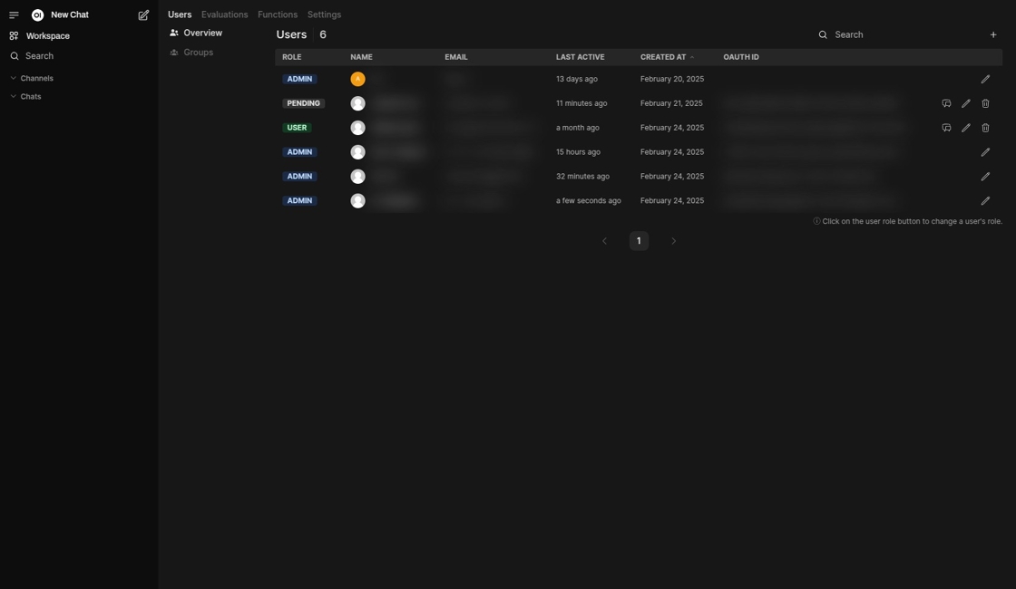Open the Functions tab

point(277,14)
